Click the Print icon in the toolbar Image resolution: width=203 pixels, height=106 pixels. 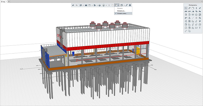tap(99, 5)
